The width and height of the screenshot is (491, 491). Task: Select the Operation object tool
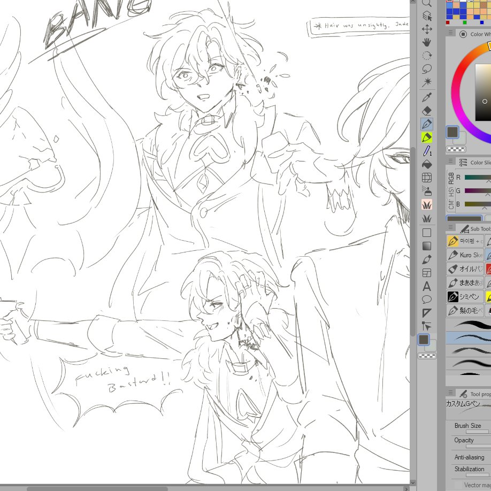(427, 16)
